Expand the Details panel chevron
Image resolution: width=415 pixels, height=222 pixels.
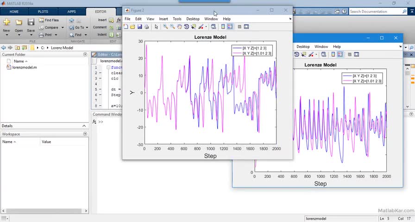[84, 126]
